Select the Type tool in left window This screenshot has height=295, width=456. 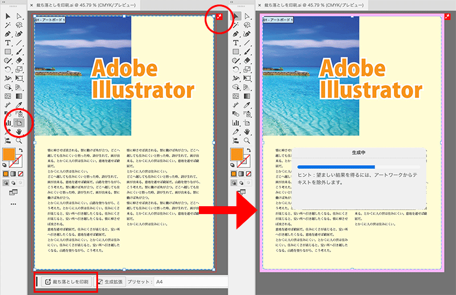point(8,43)
